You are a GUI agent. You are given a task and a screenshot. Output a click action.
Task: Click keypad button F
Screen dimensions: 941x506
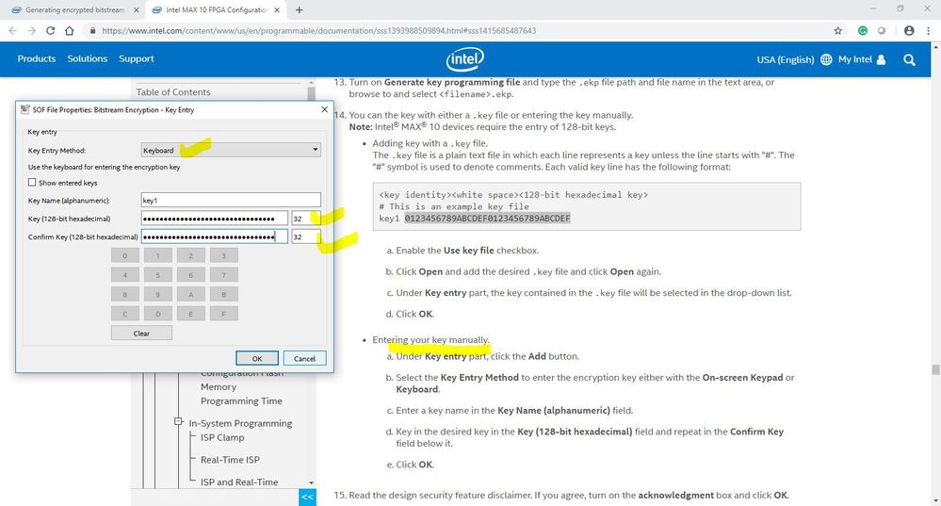(224, 314)
